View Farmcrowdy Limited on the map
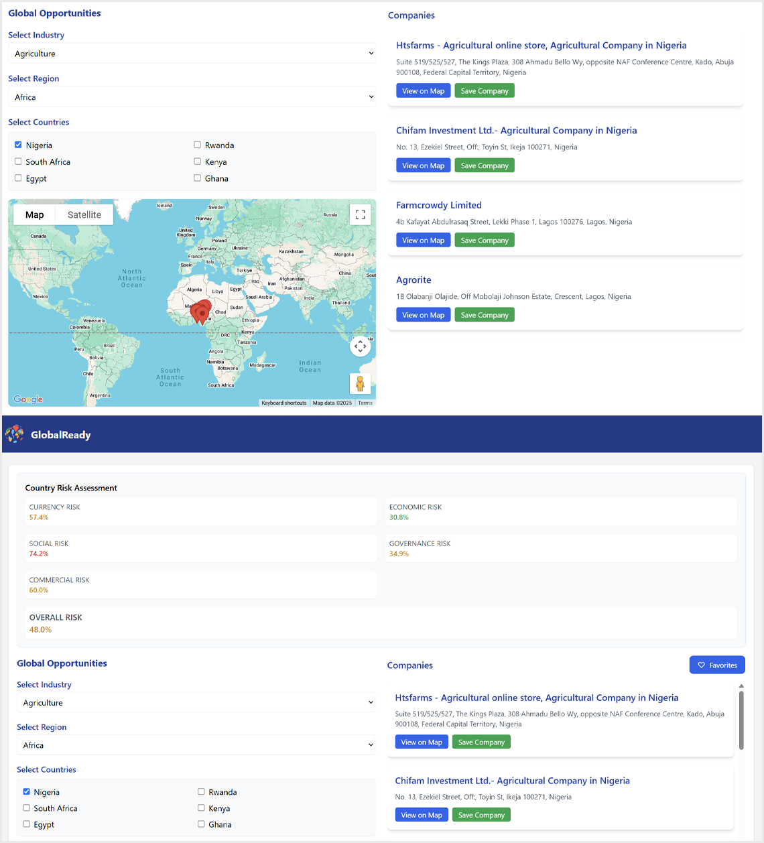 pyautogui.click(x=423, y=240)
